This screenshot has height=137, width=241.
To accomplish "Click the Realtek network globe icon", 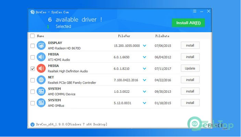I will (41, 80).
